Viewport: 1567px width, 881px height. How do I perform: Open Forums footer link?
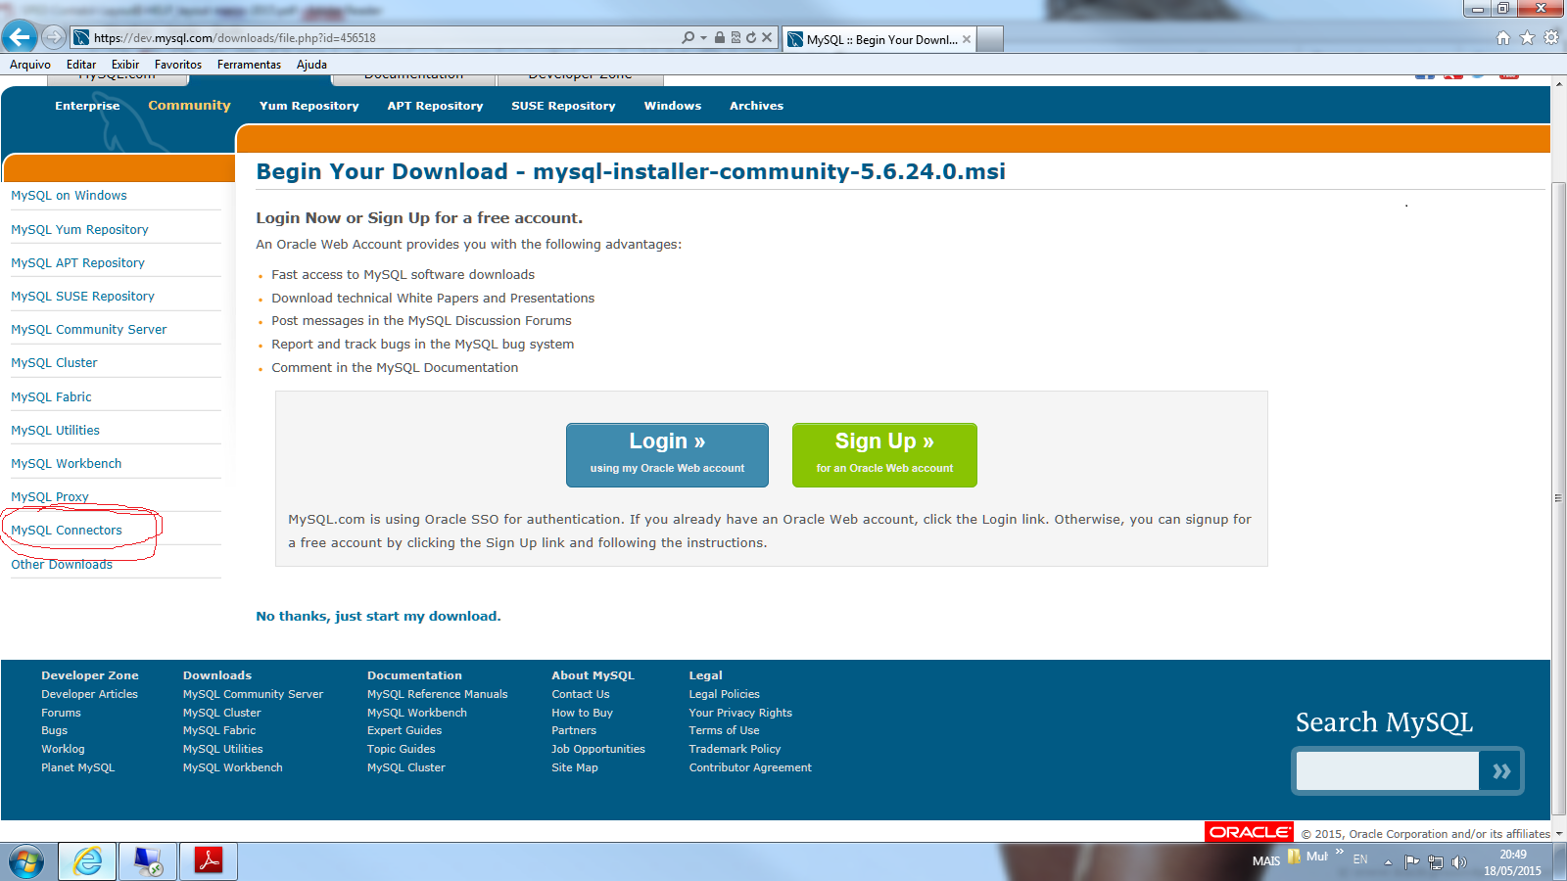click(61, 714)
